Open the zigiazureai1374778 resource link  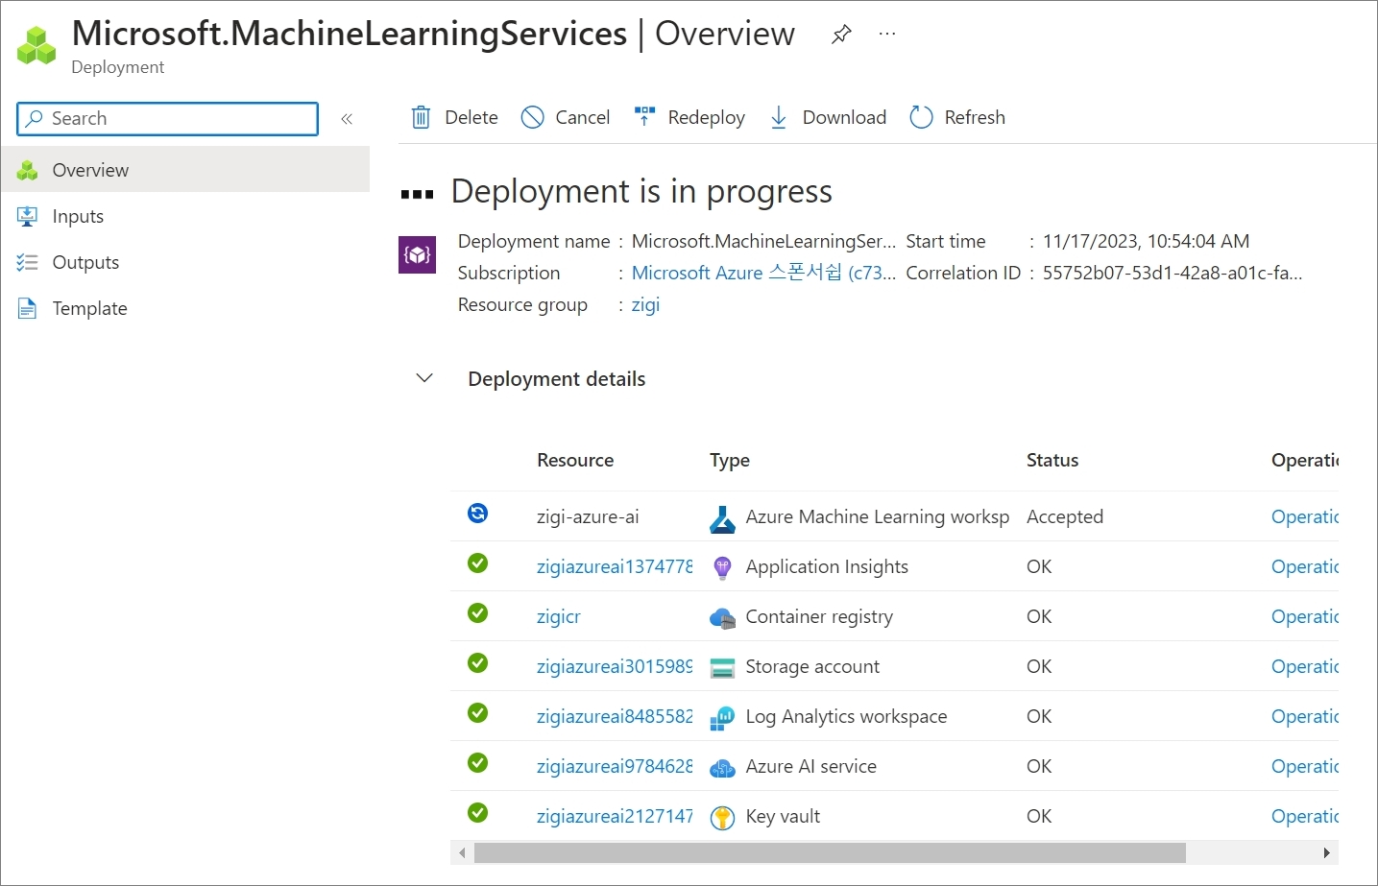pos(615,566)
